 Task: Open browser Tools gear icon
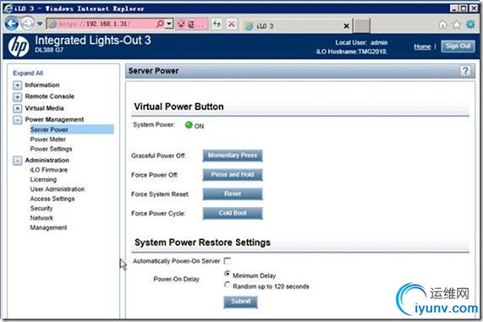(x=470, y=25)
